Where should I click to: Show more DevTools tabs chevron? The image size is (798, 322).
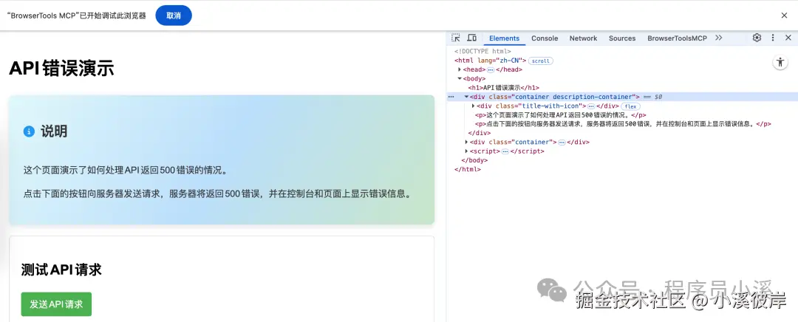719,38
